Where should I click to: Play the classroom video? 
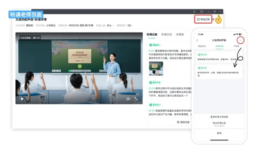click(x=22, y=99)
